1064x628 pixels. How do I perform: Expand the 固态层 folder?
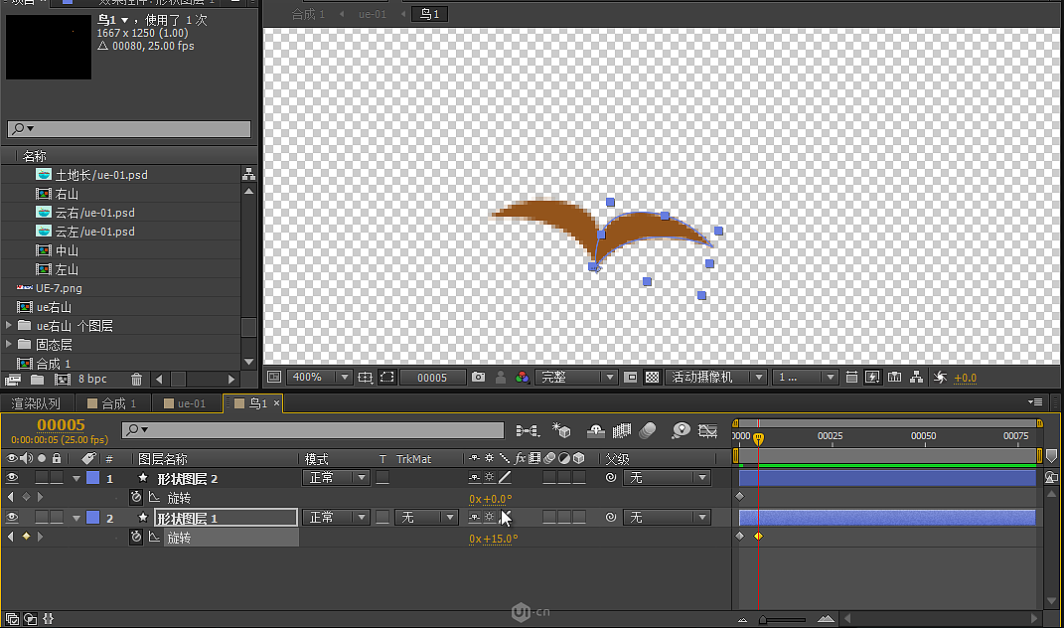(9, 344)
